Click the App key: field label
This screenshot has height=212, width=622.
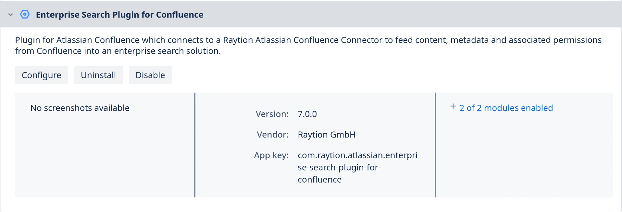(x=271, y=155)
